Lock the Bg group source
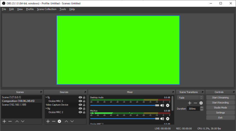236x131 pixels. [x=84, y=108]
